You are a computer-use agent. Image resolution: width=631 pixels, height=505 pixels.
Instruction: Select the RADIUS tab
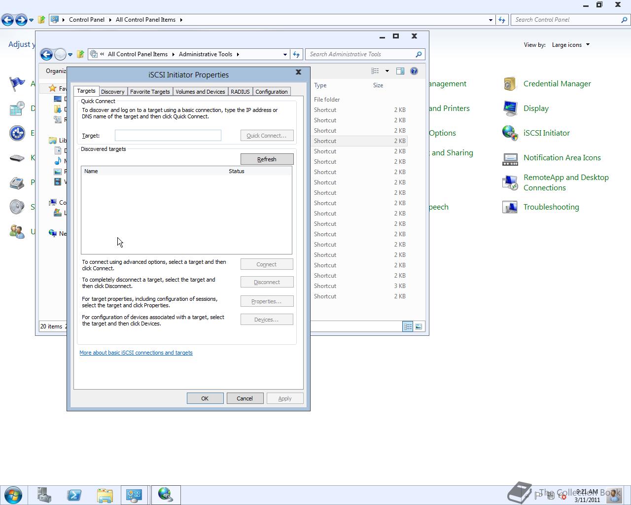pyautogui.click(x=240, y=92)
